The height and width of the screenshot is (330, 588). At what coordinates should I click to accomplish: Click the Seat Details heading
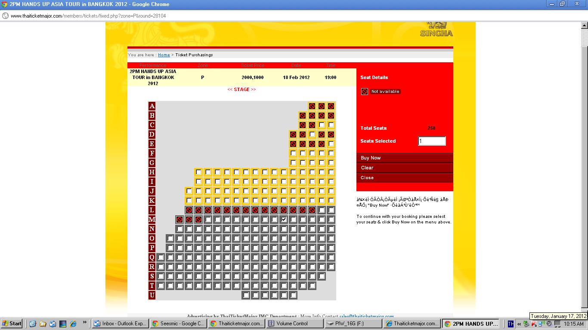point(374,77)
